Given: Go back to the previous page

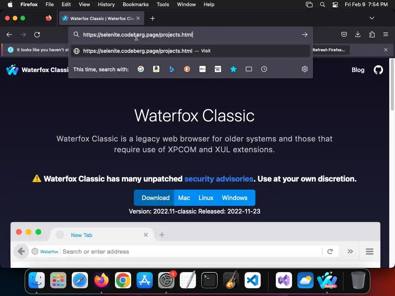Looking at the screenshot, I should click(x=9, y=34).
